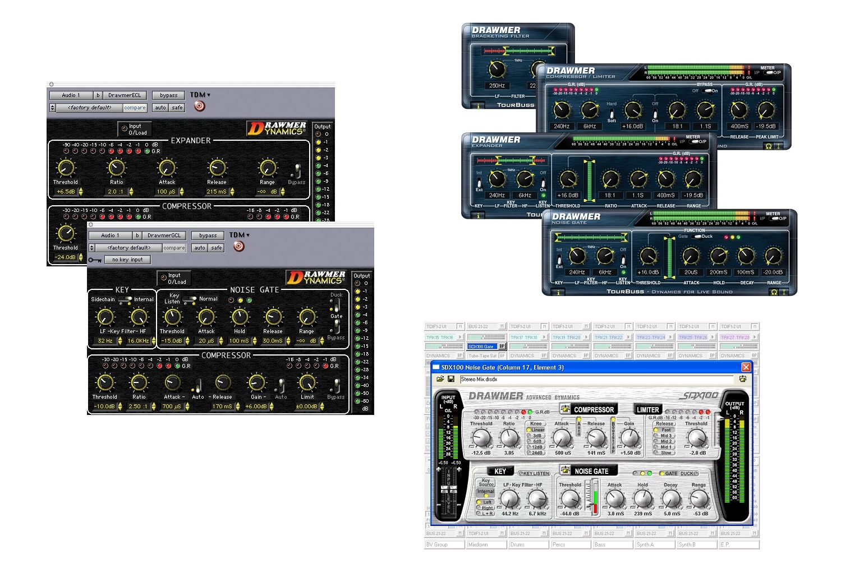Open preset file in the SDX100 window
The width and height of the screenshot is (864, 572).
point(440,379)
